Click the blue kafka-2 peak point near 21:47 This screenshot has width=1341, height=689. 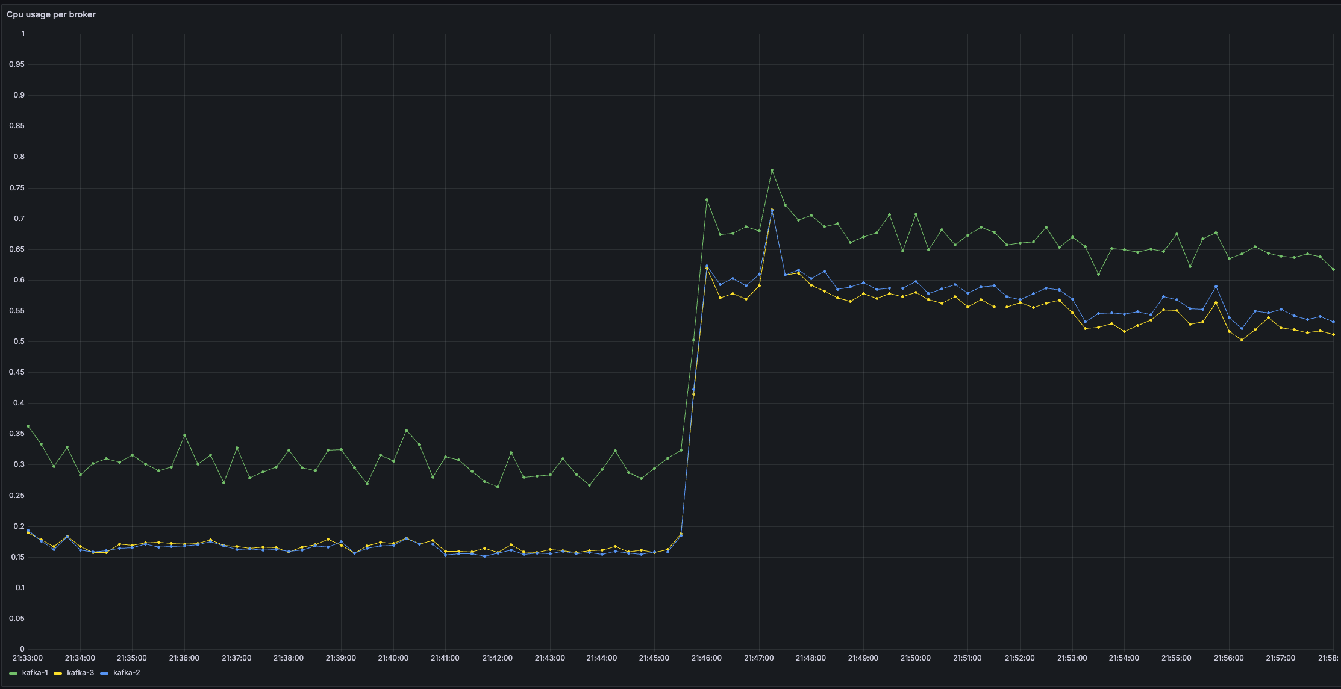[x=772, y=211]
